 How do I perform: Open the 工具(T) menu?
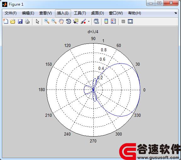point(80,13)
